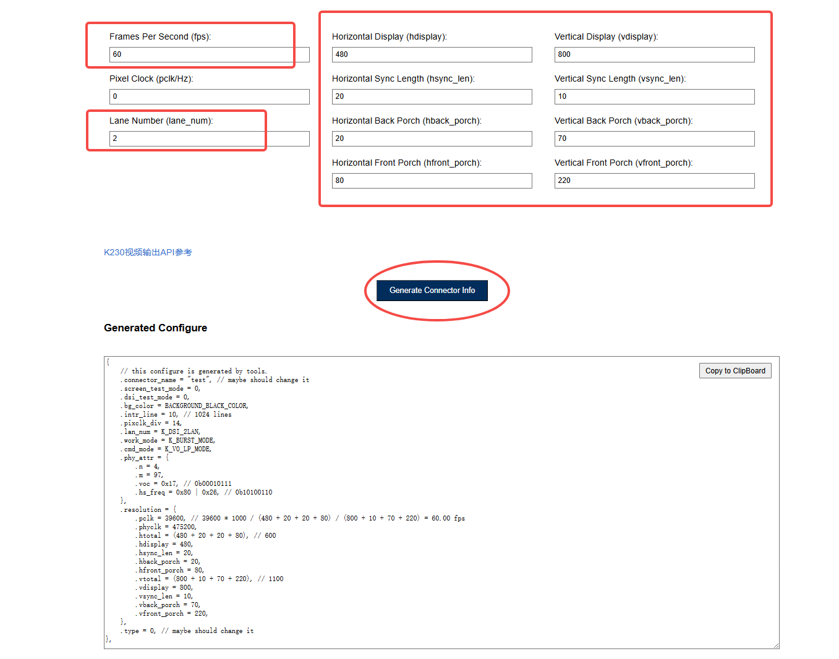Viewport: 839px width, 659px height.
Task: Click the 'Pixel Clock (pclk/Hz):' label
Action: point(151,79)
